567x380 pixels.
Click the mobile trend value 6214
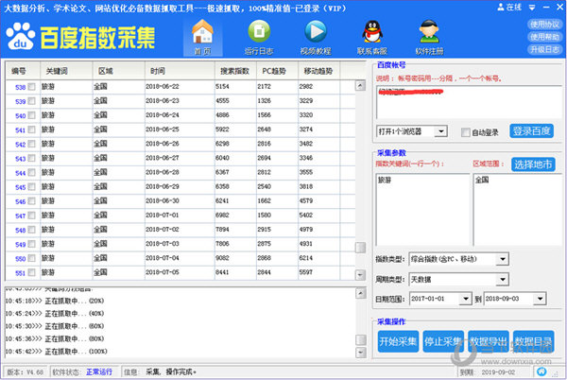point(306,258)
